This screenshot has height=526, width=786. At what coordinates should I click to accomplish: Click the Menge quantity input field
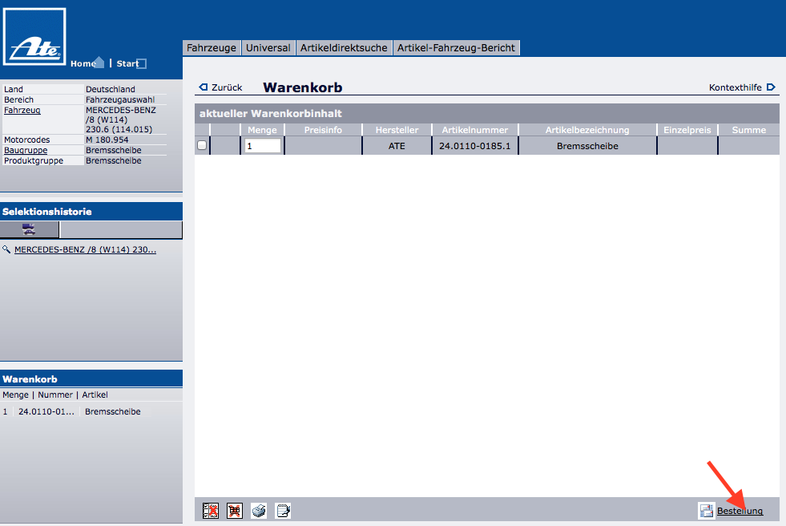(x=263, y=146)
